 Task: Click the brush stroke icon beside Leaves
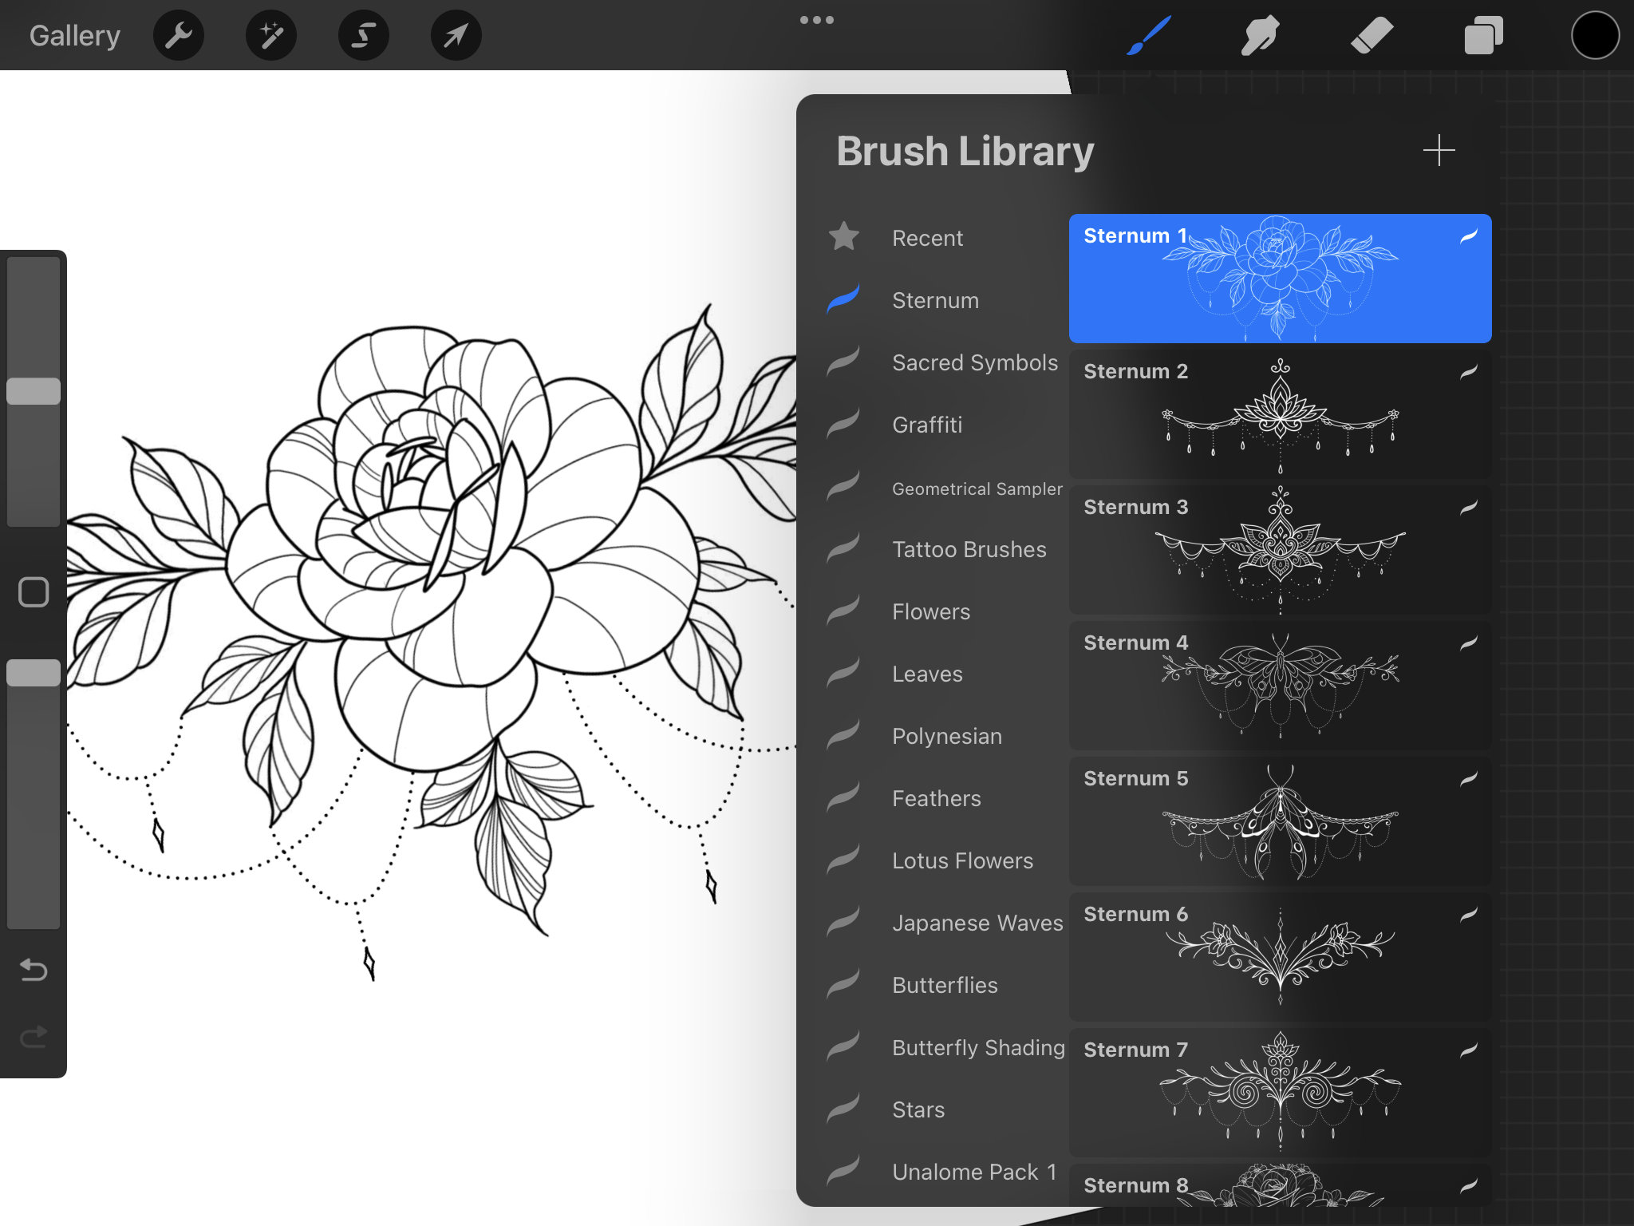(843, 672)
